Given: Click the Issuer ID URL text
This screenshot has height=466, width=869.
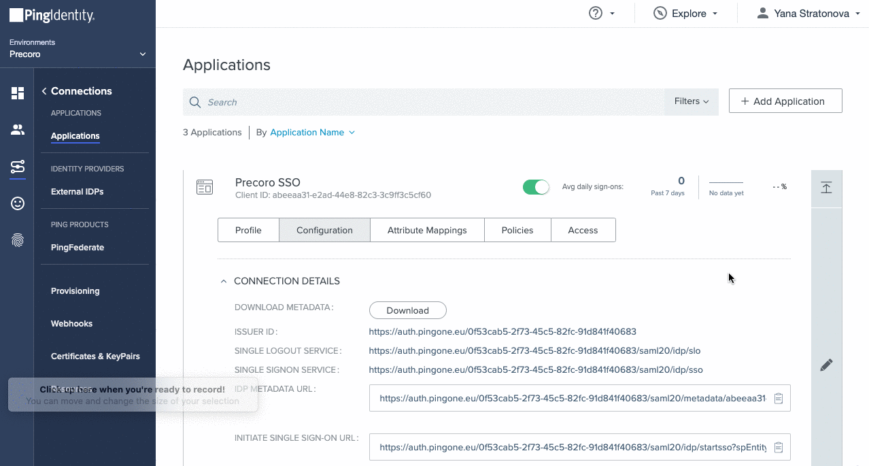Looking at the screenshot, I should pos(502,332).
